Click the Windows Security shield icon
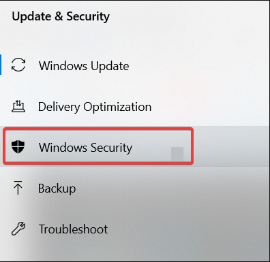This screenshot has width=270, height=262. [x=18, y=146]
